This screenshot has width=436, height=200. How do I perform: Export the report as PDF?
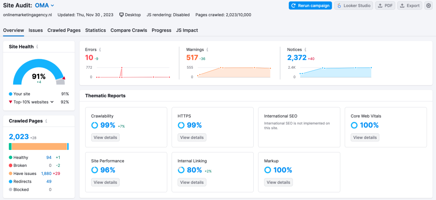coord(385,6)
